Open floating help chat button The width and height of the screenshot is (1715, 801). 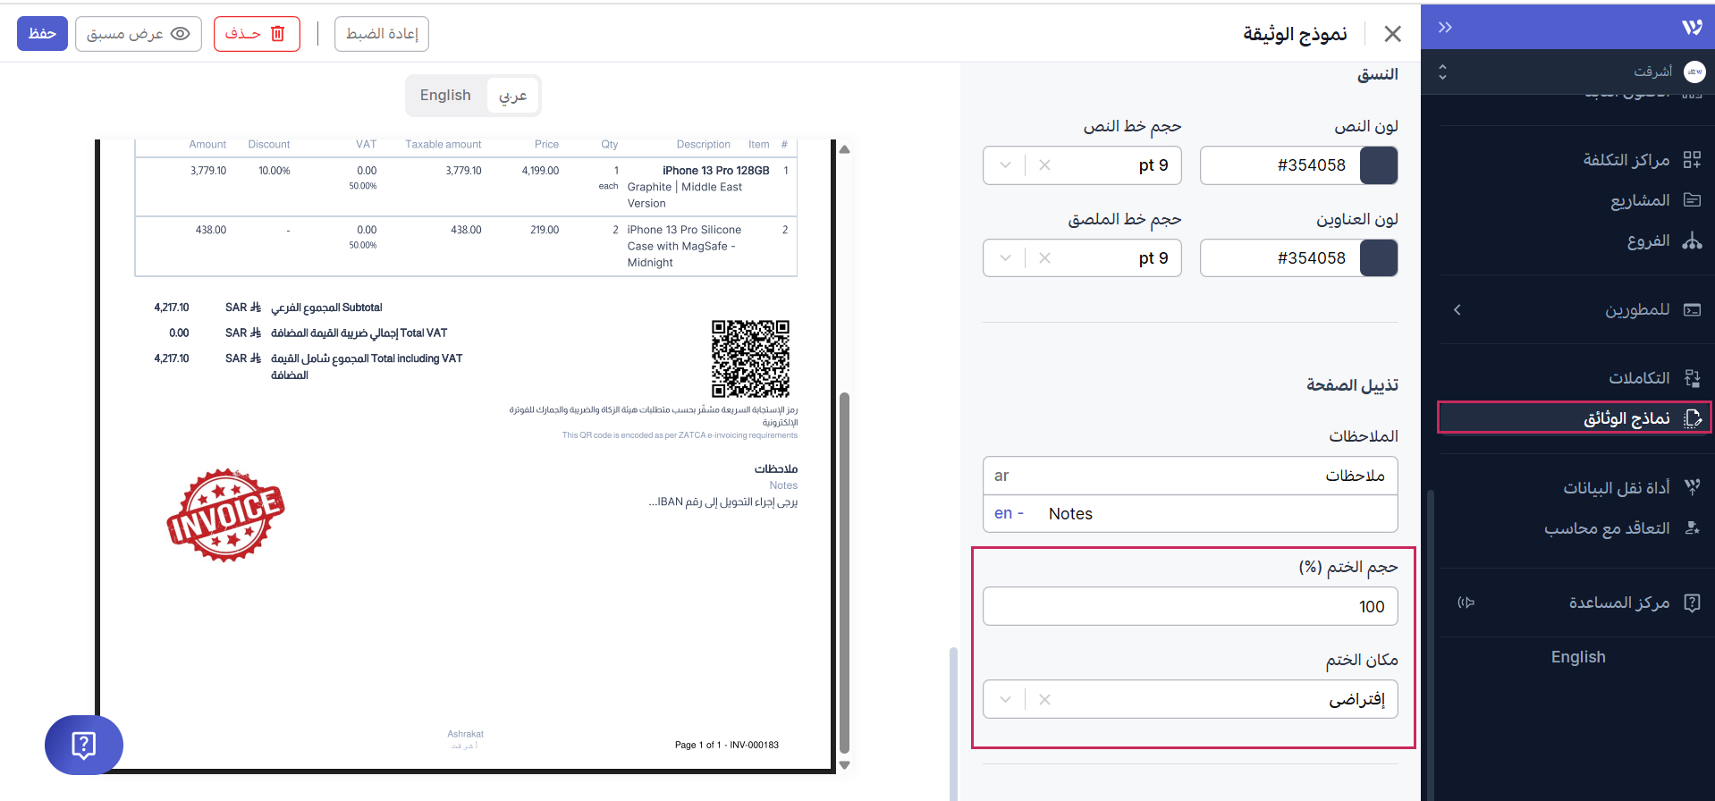point(83,745)
